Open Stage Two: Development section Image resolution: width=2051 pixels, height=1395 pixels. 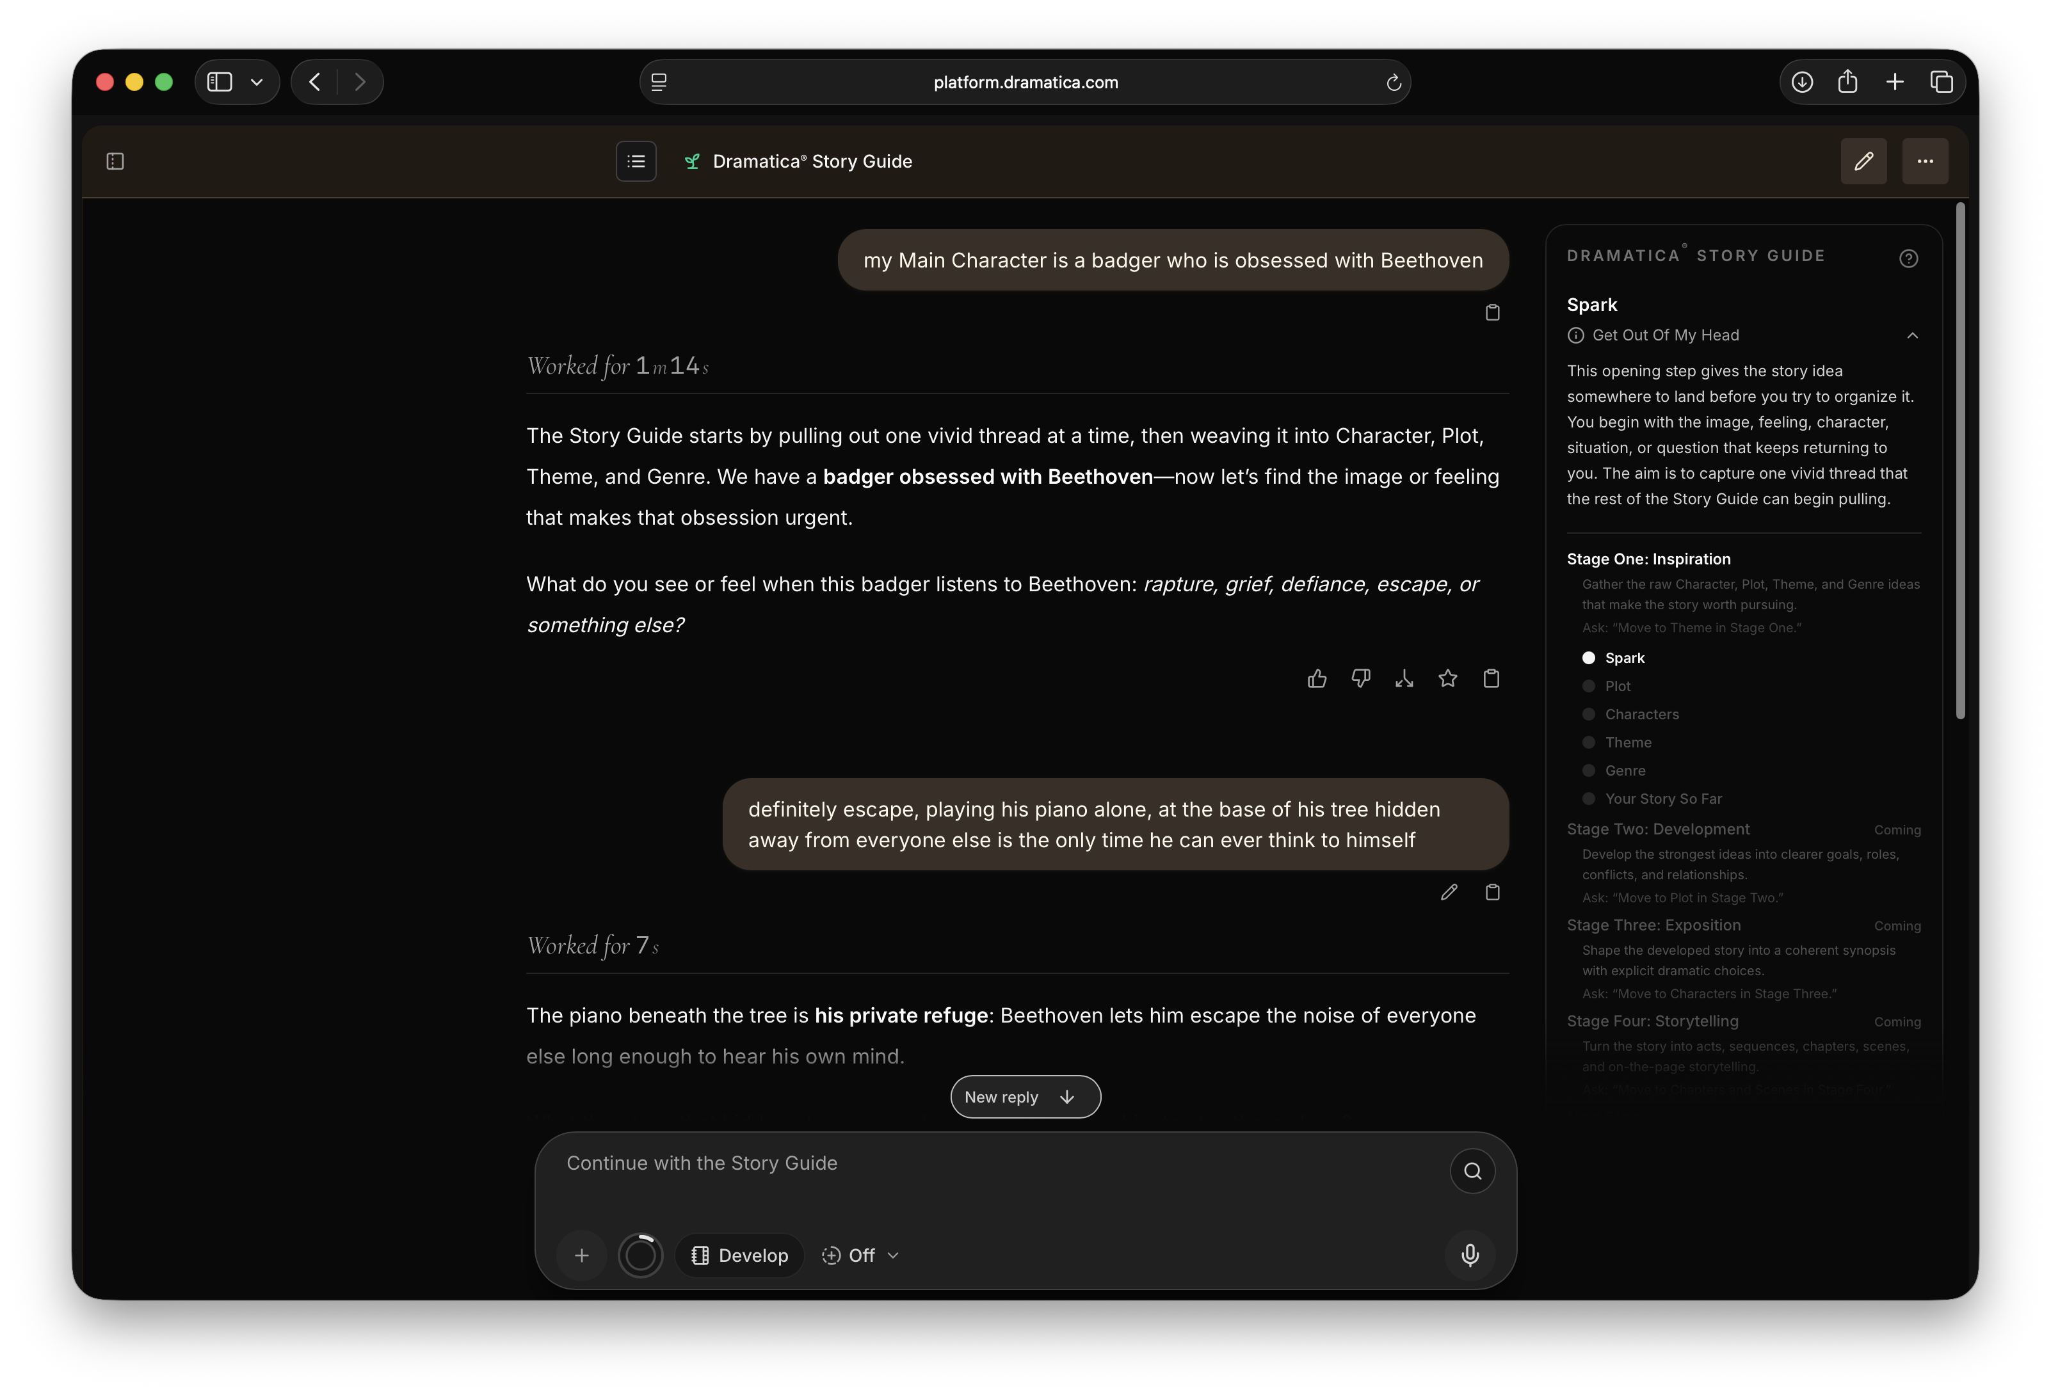1657,829
